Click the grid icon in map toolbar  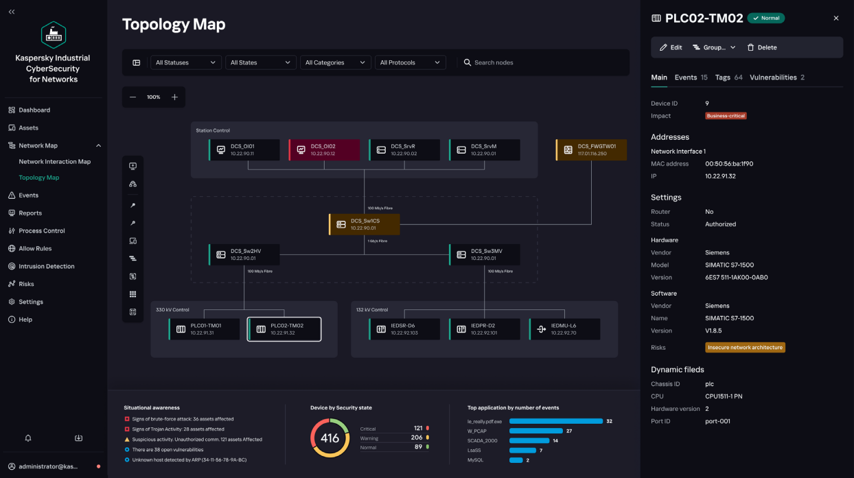[x=132, y=294]
